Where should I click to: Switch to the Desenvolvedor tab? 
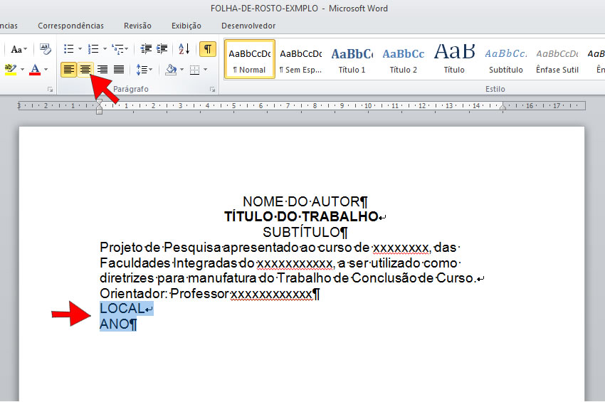248,26
